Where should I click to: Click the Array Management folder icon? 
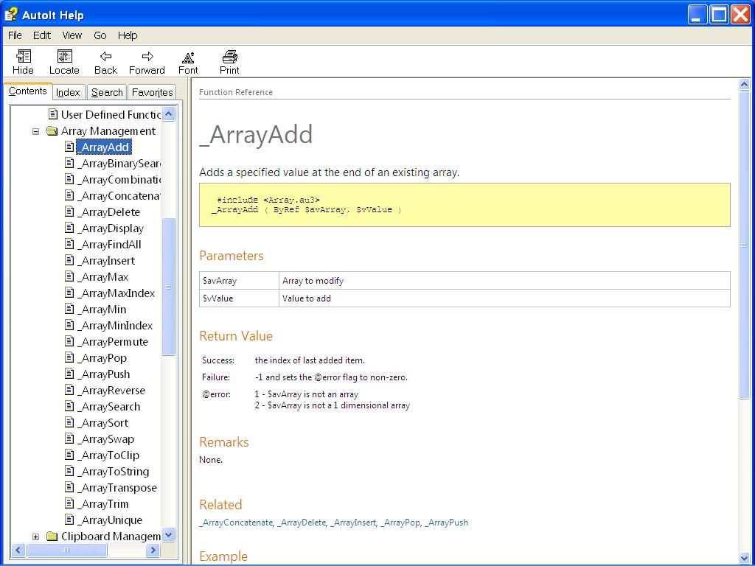(52, 131)
